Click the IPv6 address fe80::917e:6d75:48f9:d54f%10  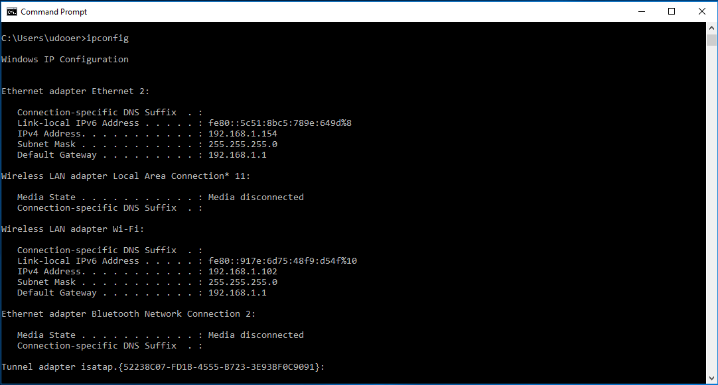(x=283, y=260)
